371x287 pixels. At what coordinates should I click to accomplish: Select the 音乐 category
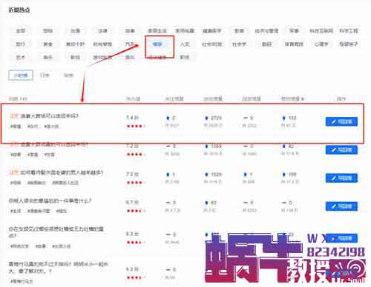click(47, 57)
